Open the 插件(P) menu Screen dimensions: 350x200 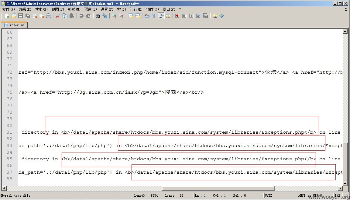(153, 9)
